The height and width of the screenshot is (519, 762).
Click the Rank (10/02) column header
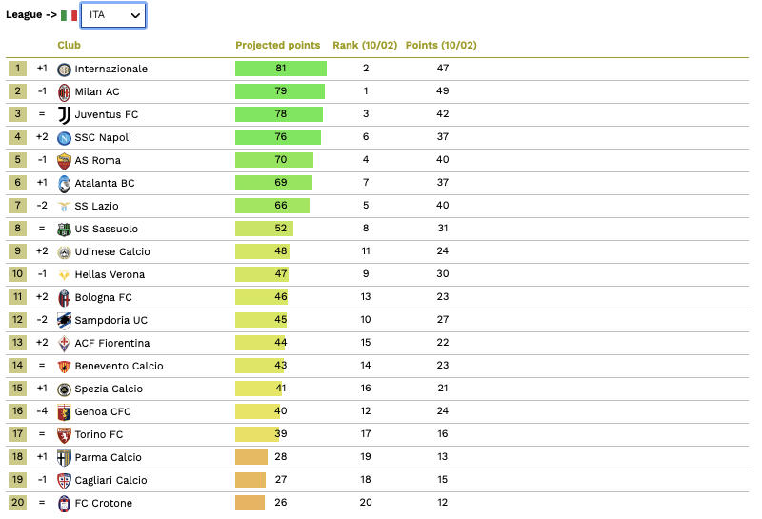[x=366, y=45]
